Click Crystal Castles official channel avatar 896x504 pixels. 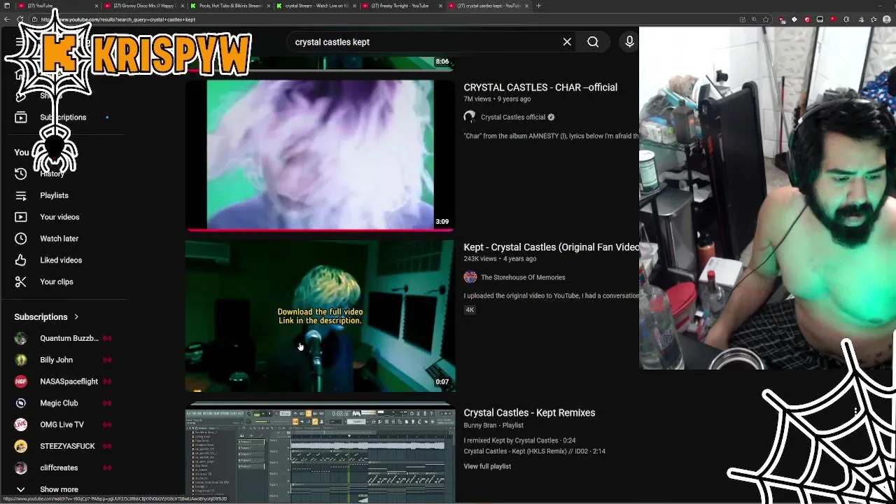(x=470, y=117)
